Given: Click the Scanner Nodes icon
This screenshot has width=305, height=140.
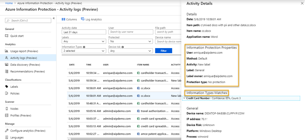Looking at the screenshot, I should tap(7, 109).
